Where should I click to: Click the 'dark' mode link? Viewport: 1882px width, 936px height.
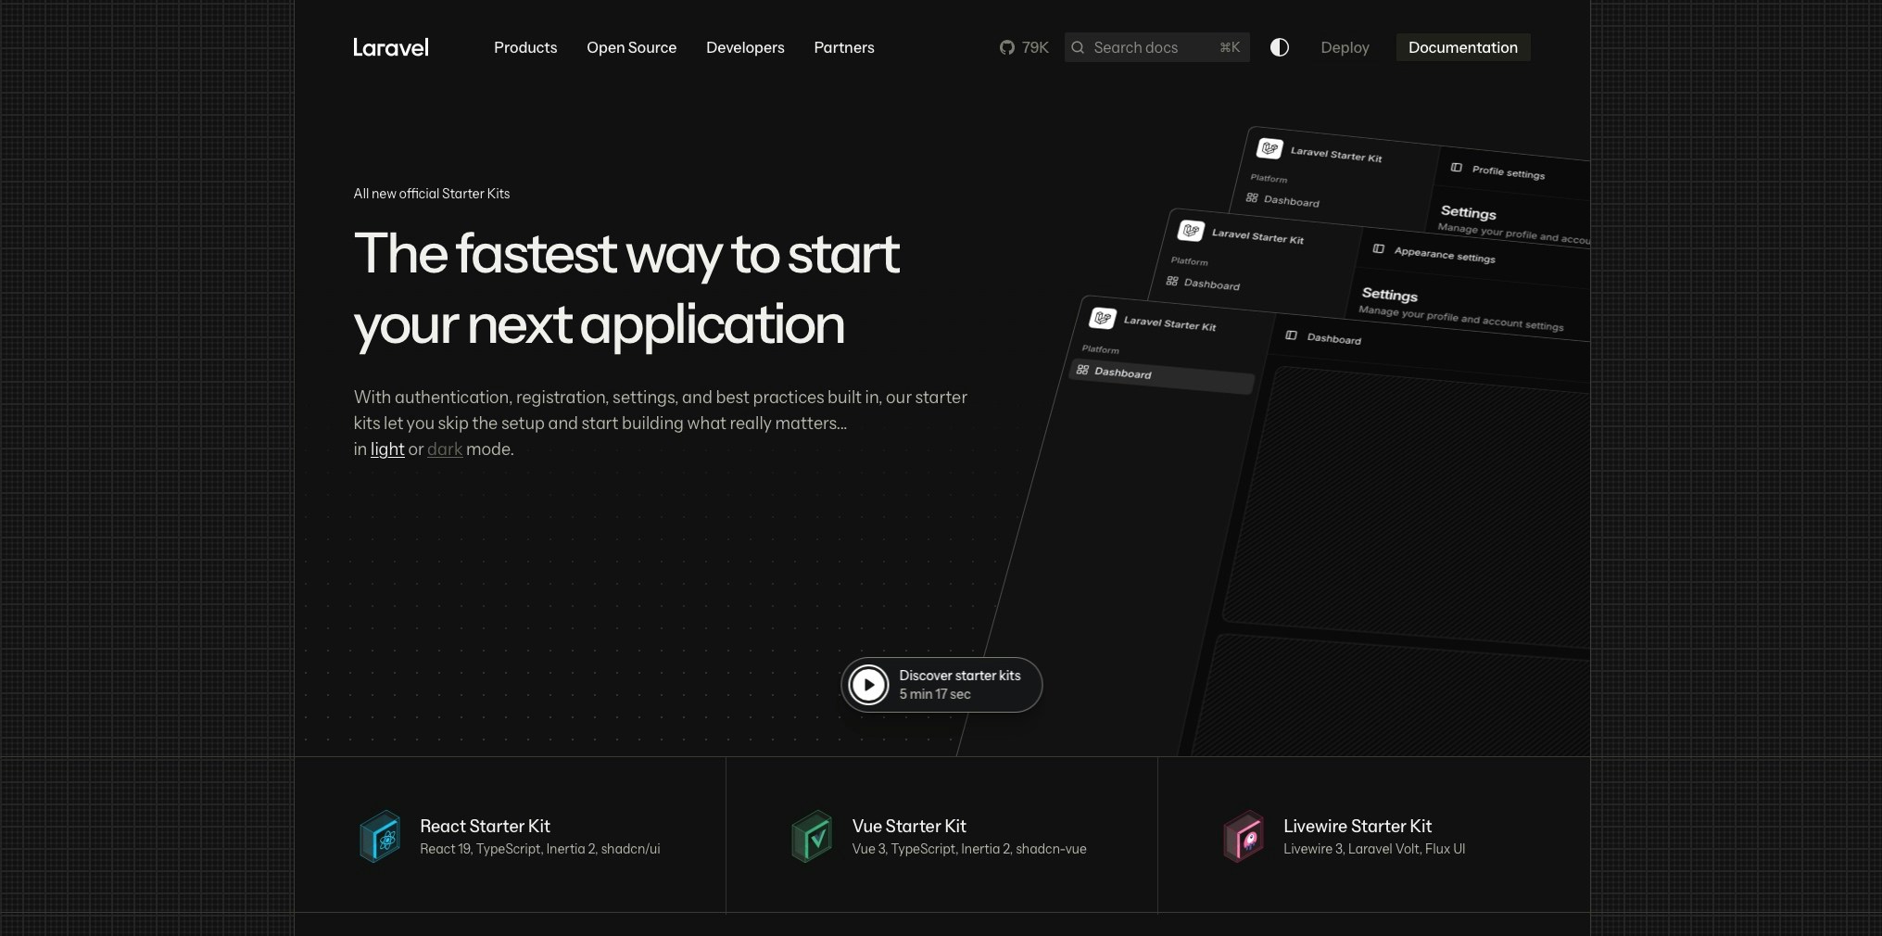(445, 449)
